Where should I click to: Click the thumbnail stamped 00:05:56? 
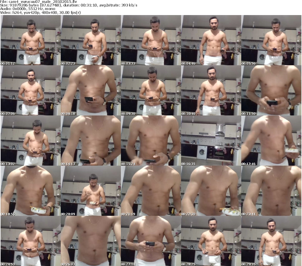click(x=271, y=40)
